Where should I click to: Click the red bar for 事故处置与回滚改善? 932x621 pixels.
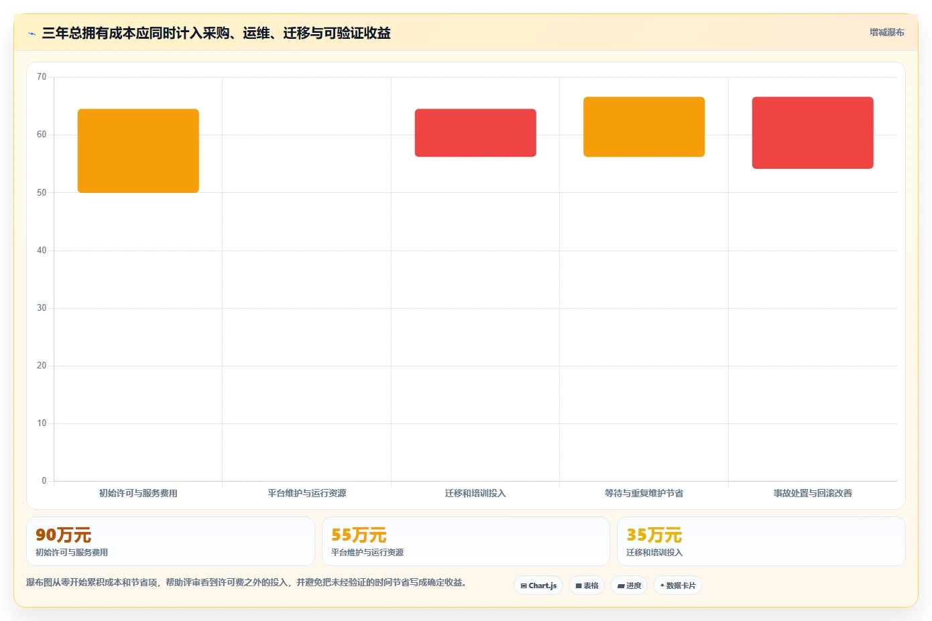pyautogui.click(x=813, y=133)
